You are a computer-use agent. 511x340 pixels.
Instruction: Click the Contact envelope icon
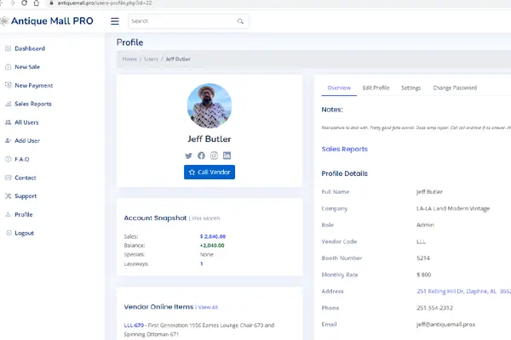tap(9, 178)
